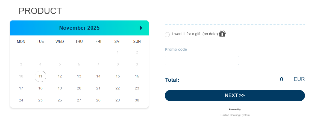The height and width of the screenshot is (129, 332).
Task: Click inside the Promo code field
Action: 202,61
